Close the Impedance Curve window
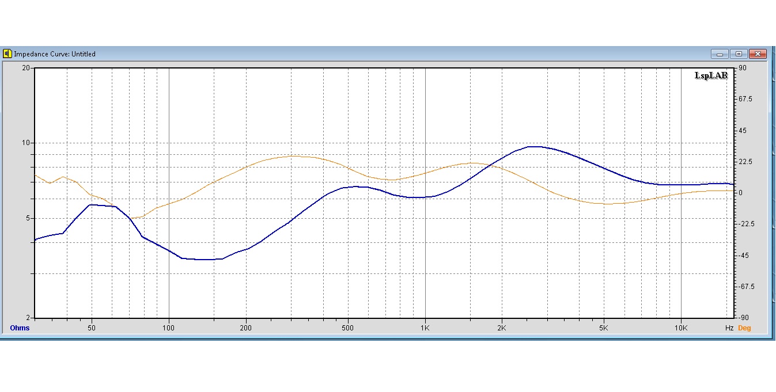This screenshot has height=392, width=776. click(x=758, y=54)
